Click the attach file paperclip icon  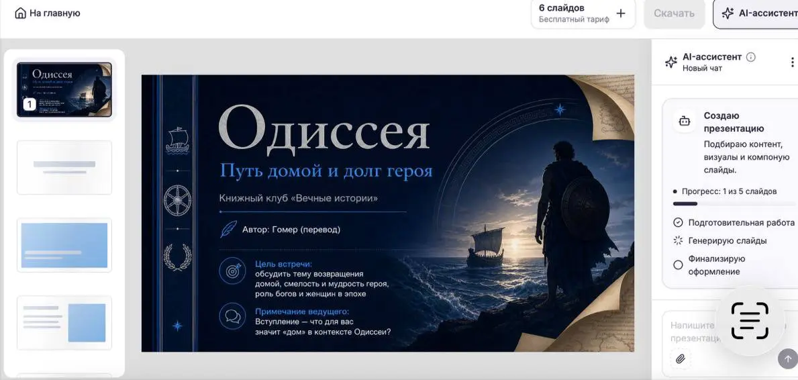point(681,359)
